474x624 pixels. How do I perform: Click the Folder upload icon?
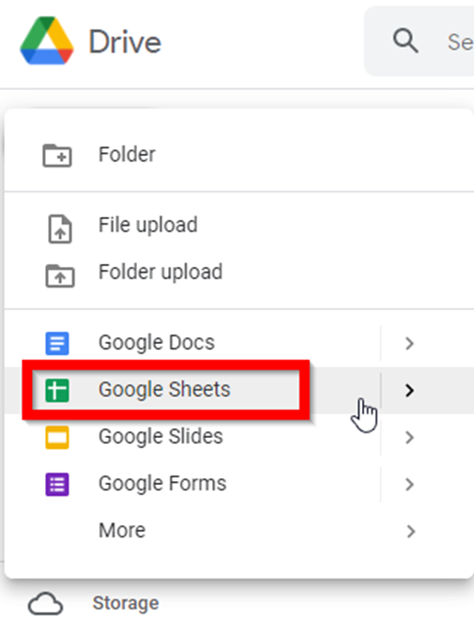tap(60, 275)
